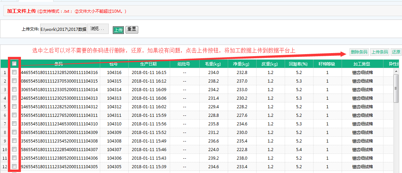Click barcode ending in 104305
The width and height of the screenshot is (402, 173).
pyautogui.click(x=59, y=167)
